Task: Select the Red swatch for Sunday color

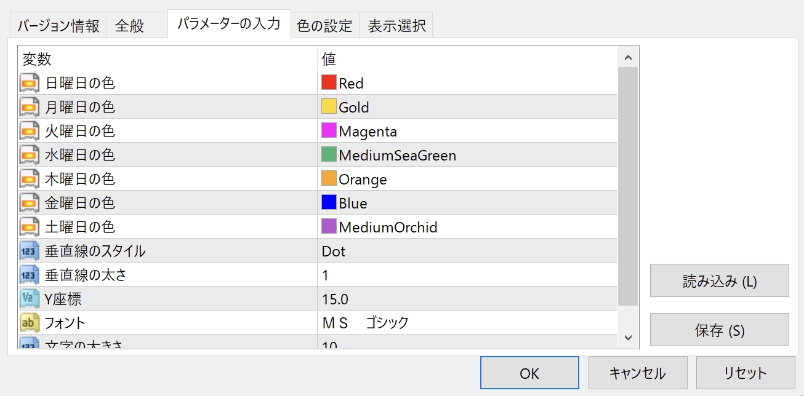Action: pos(329,83)
